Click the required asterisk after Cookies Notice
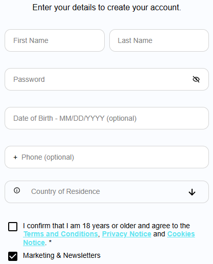This screenshot has width=213, height=264. click(50, 241)
